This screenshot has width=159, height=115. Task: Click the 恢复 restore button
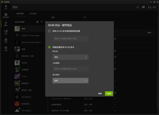[149, 33]
